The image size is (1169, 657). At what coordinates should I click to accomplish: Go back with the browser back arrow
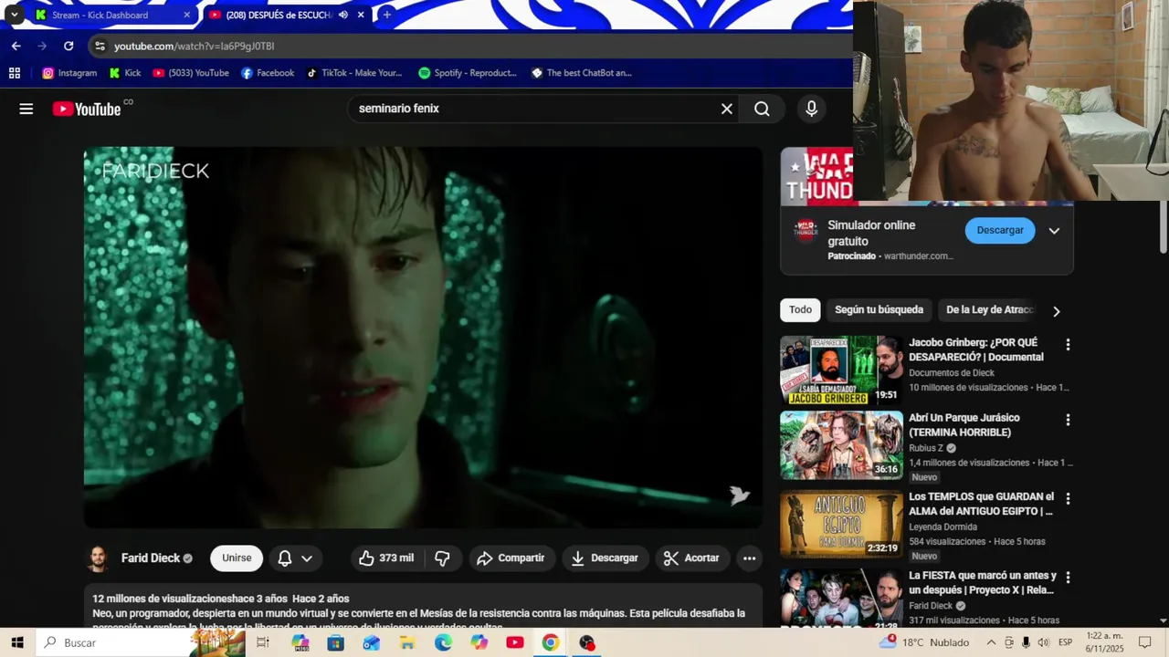[16, 46]
